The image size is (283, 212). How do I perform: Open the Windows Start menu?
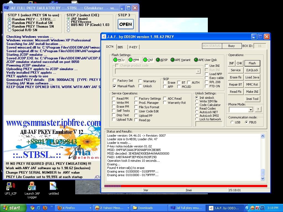tap(13, 208)
